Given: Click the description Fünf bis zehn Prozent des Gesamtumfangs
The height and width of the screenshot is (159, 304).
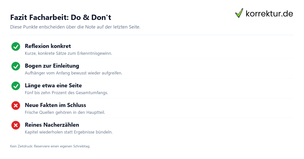Looking at the screenshot, I should tap(66, 93).
